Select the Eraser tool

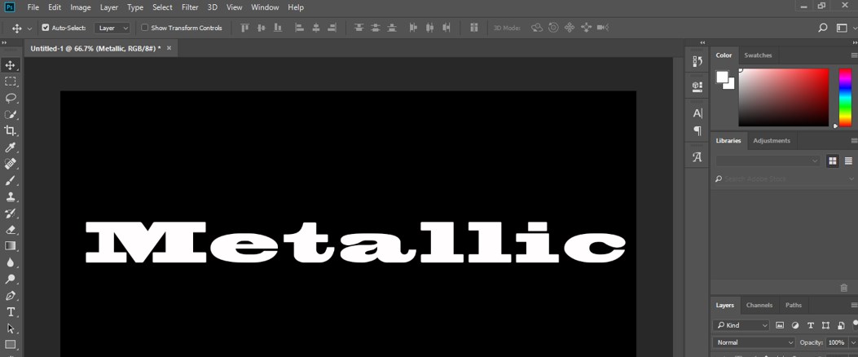11,229
